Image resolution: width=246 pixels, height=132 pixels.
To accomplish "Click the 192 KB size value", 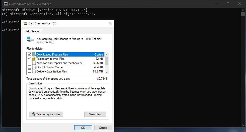I will pos(98,59).
